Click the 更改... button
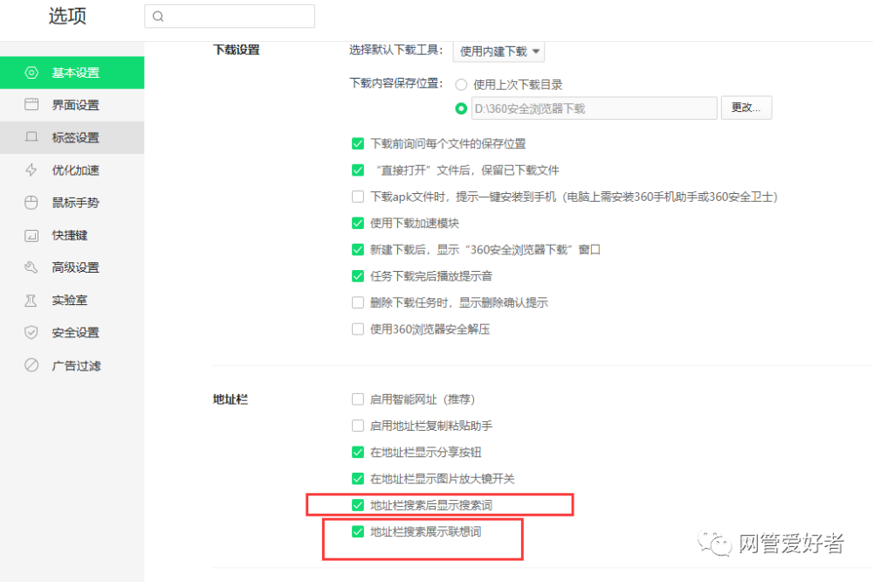 (x=746, y=107)
